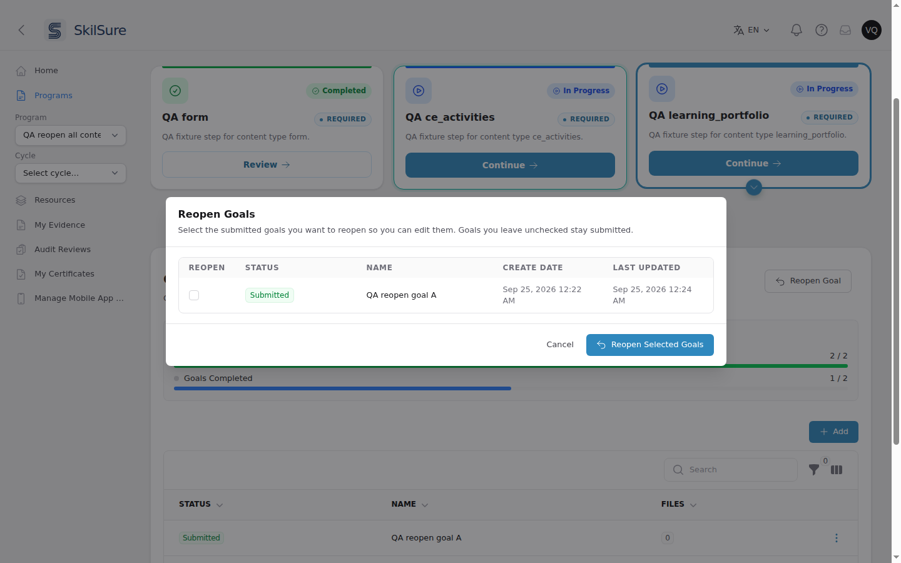
Task: Open the EN language selector
Action: [x=751, y=30]
